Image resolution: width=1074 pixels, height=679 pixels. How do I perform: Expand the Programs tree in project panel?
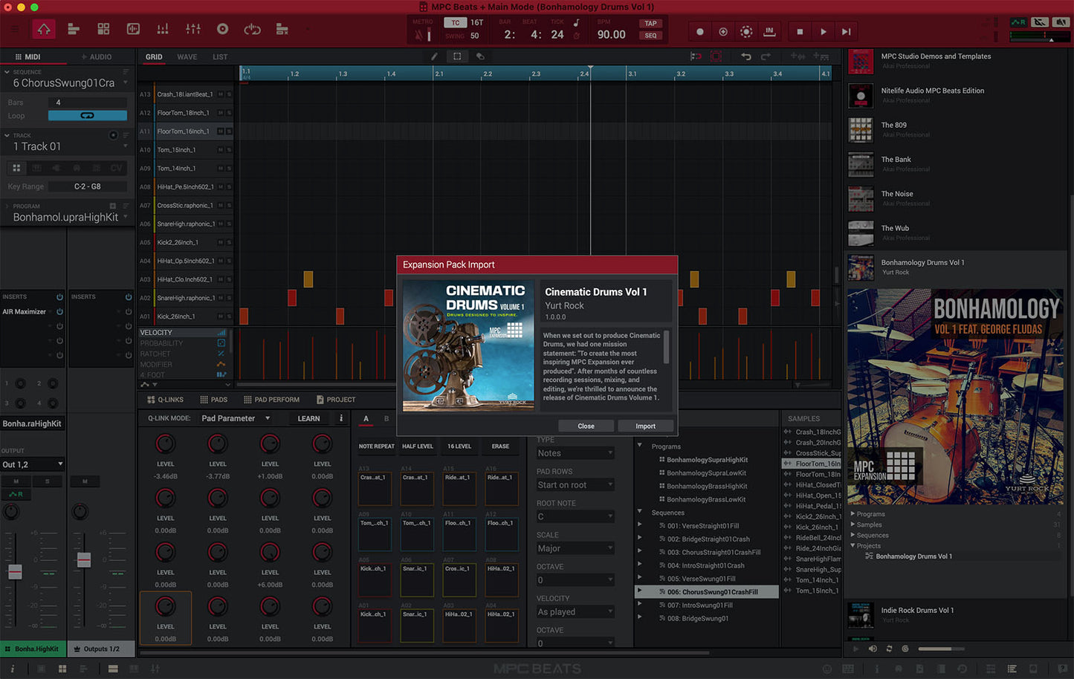coord(640,446)
